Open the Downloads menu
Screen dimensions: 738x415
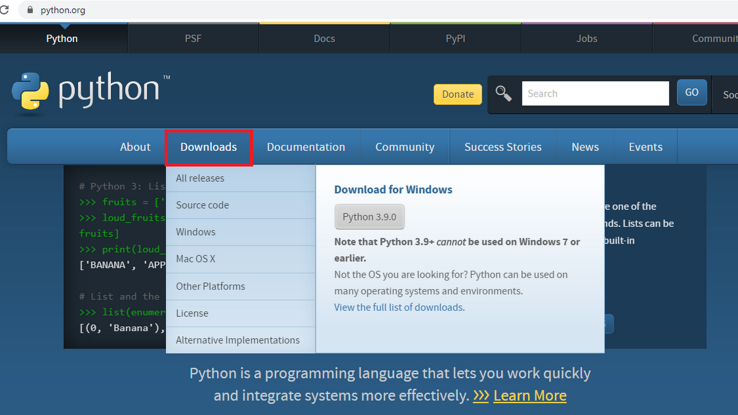208,147
